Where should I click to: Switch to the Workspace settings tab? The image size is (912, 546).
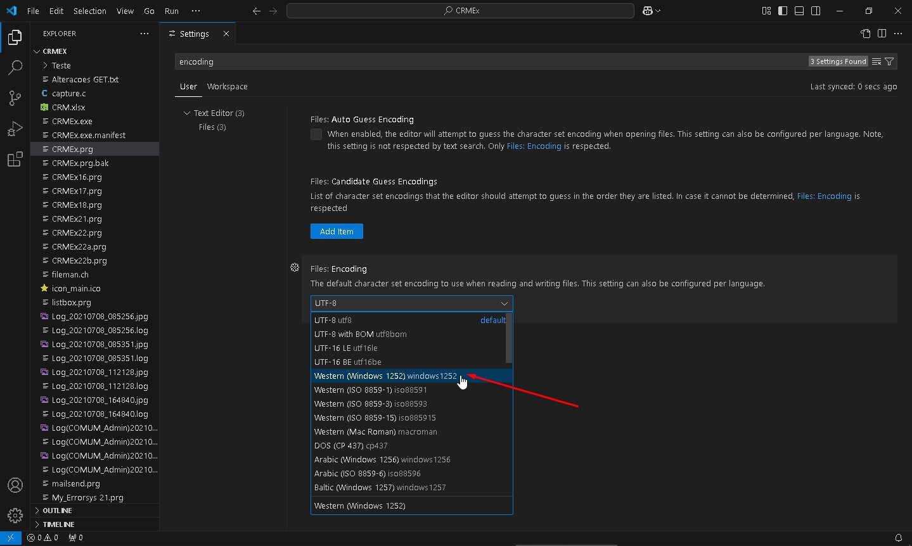click(227, 87)
